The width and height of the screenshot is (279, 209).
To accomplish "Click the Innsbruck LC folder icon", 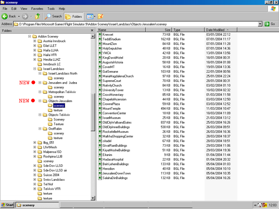I will [x=40, y=64].
